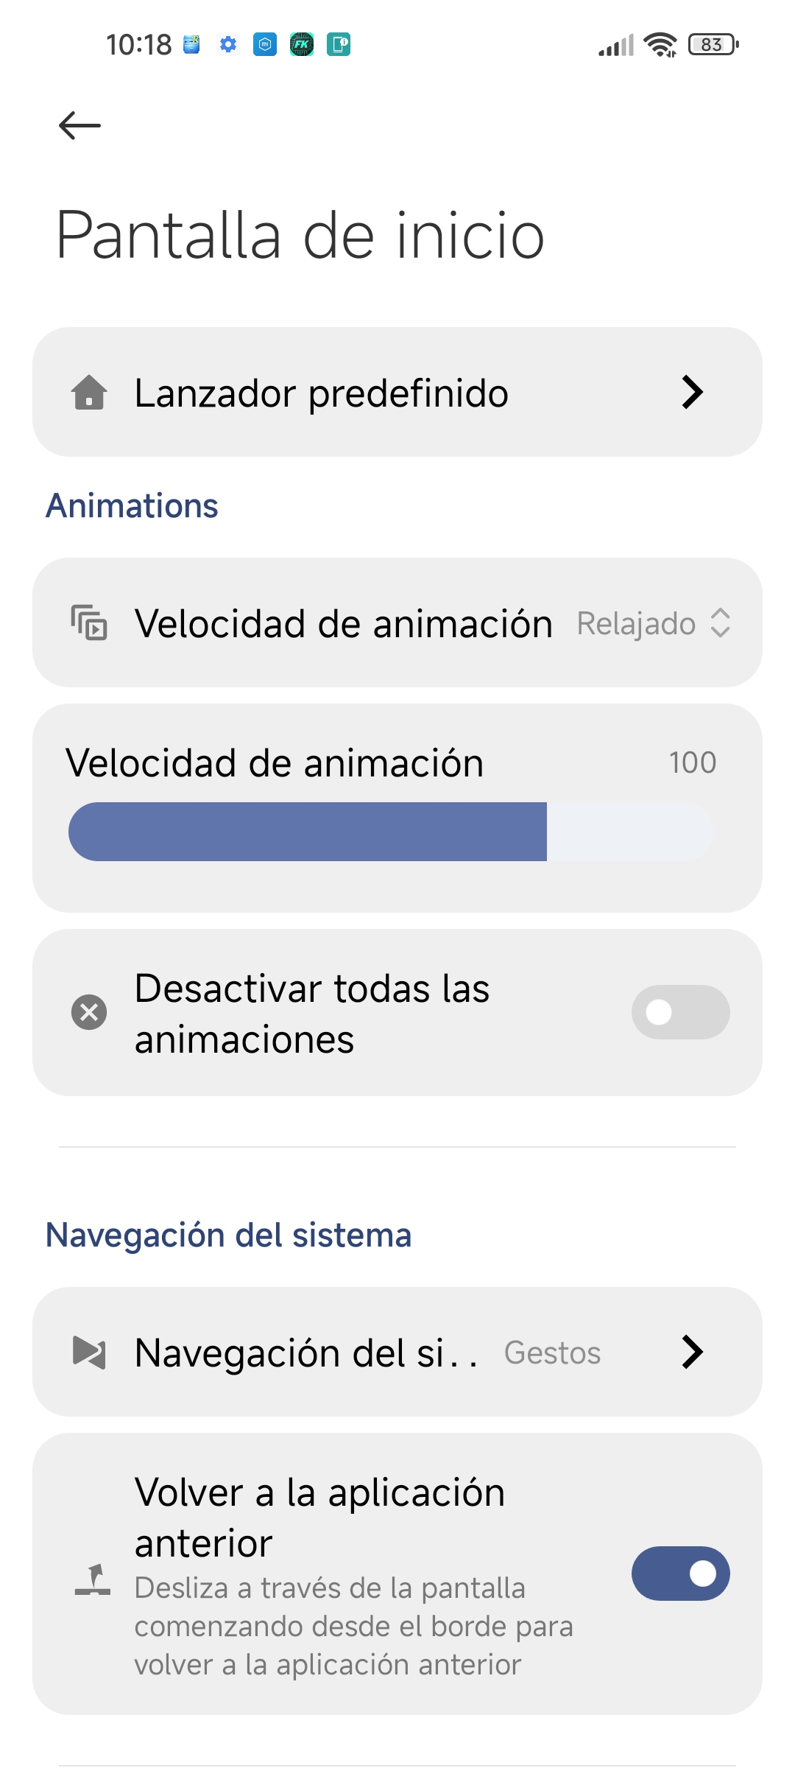
Task: Click the animation speed slider bar
Action: point(390,832)
